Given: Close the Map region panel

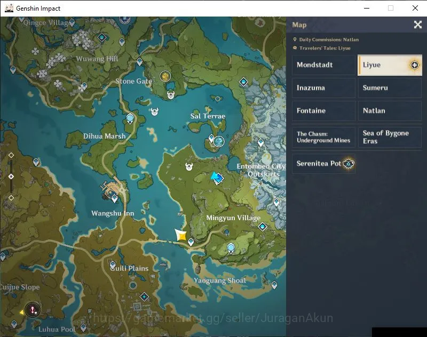Looking at the screenshot, I should (x=418, y=25).
